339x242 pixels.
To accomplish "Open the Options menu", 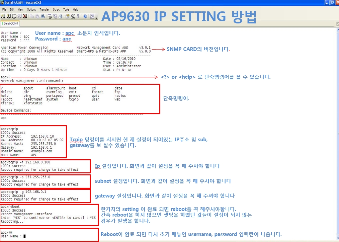I will [31, 9].
